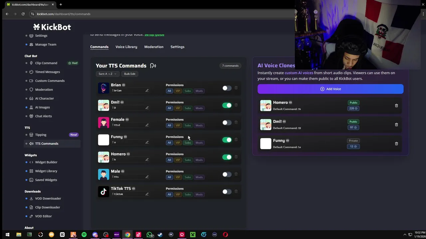Delete the Brian TTS command

tap(236, 88)
